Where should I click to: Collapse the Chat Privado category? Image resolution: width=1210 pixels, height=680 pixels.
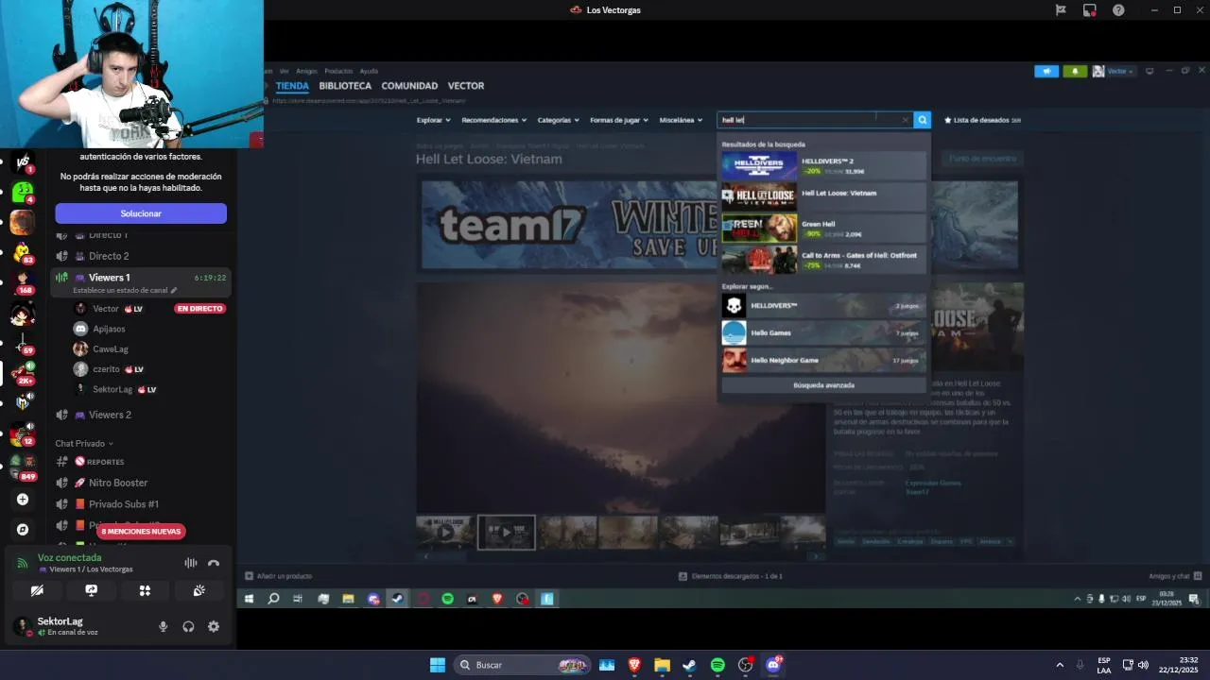(83, 444)
